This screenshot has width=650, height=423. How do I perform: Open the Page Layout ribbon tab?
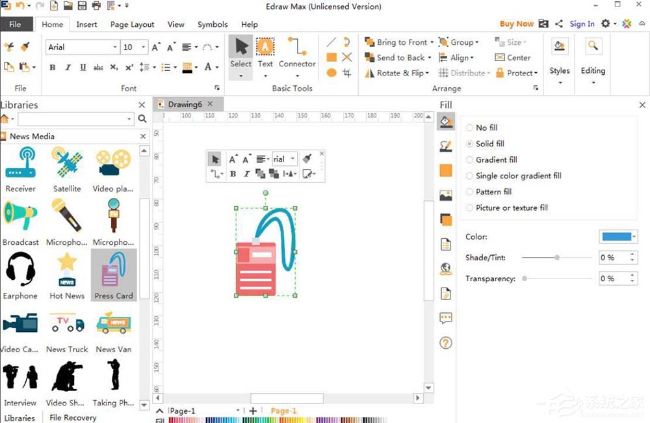tap(132, 24)
